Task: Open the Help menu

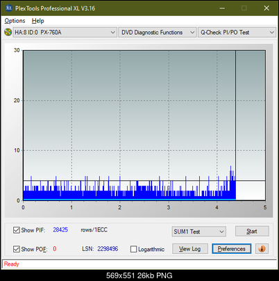Action: [38, 21]
